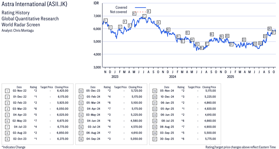Click chart marker 4 on the graph
The height and width of the screenshot is (149, 279).
pyautogui.click(x=125, y=22)
